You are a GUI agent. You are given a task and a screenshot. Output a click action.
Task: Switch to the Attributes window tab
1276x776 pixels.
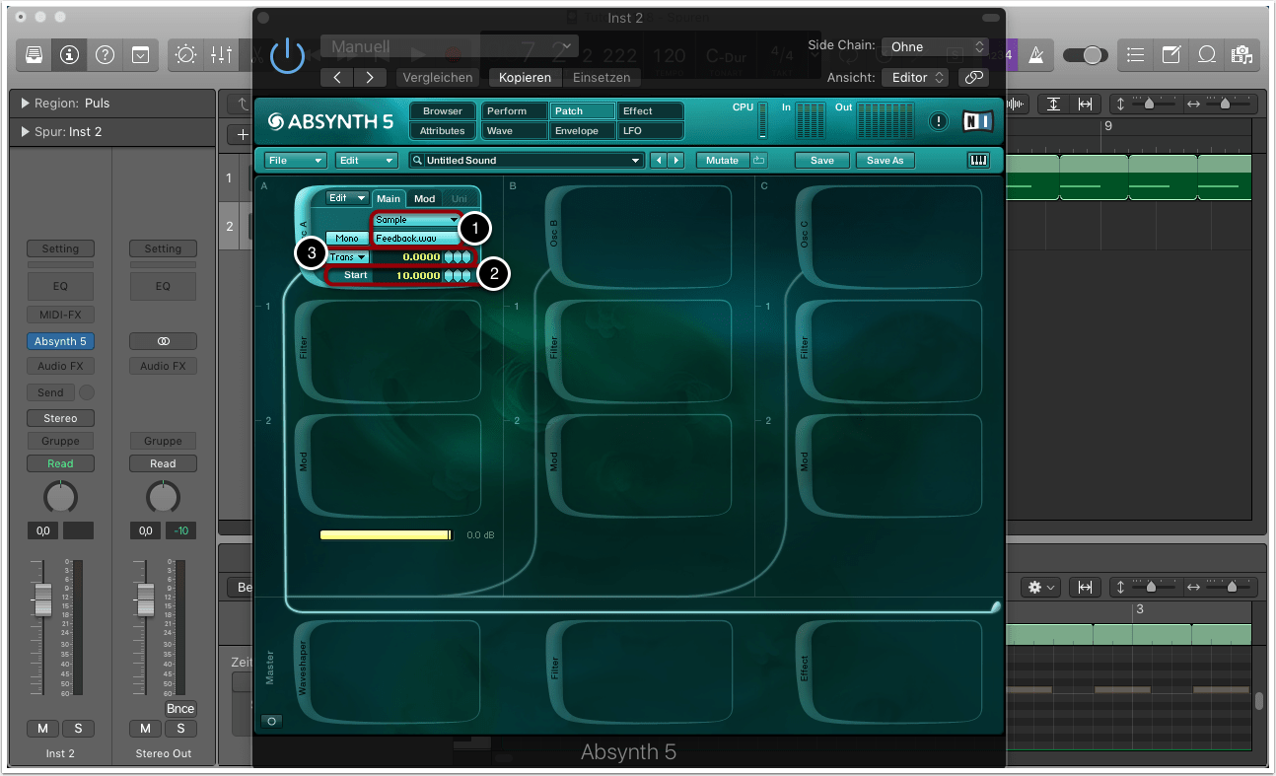click(x=443, y=131)
